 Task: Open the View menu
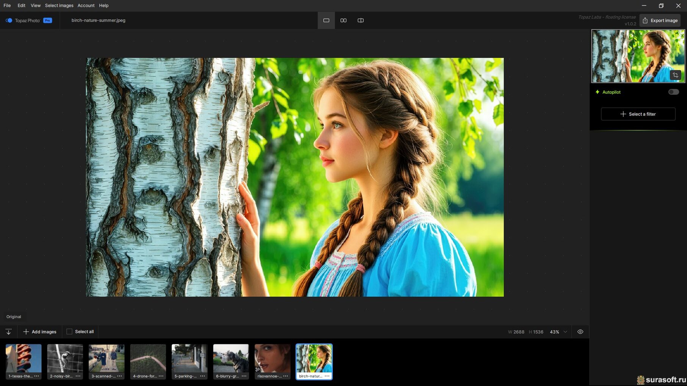pos(35,6)
